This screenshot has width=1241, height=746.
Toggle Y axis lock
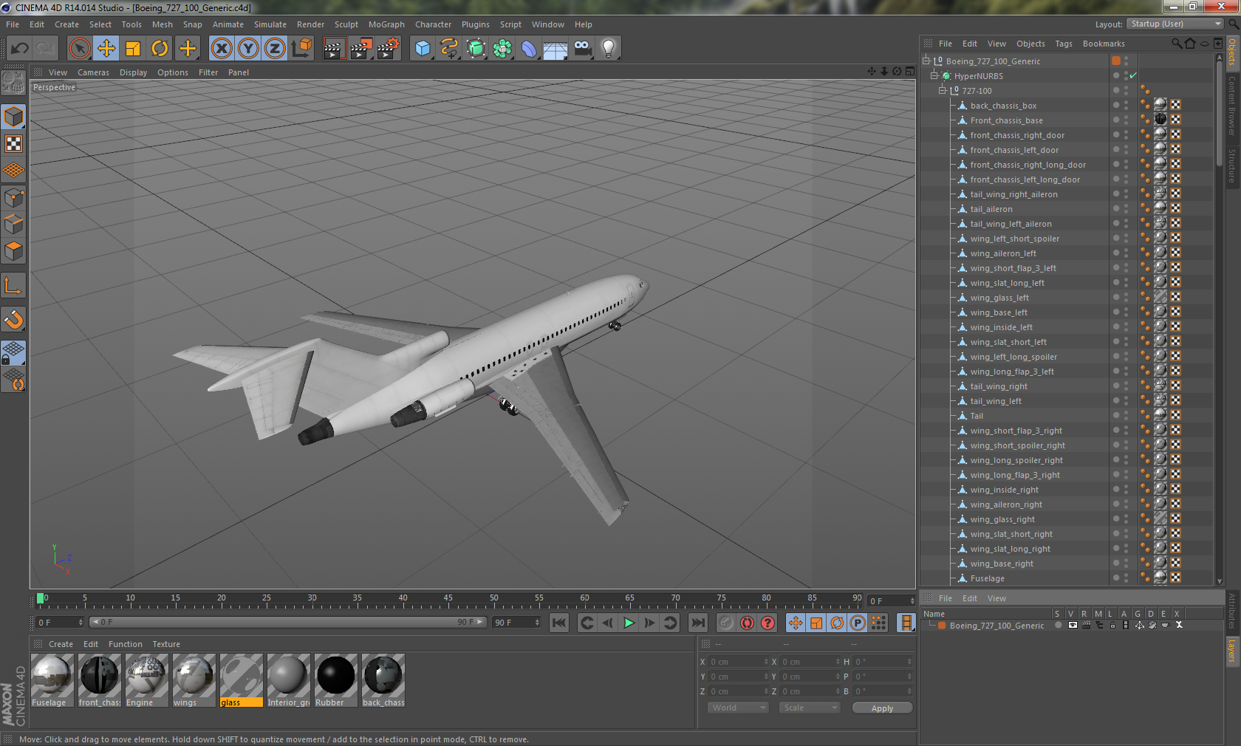pyautogui.click(x=248, y=49)
